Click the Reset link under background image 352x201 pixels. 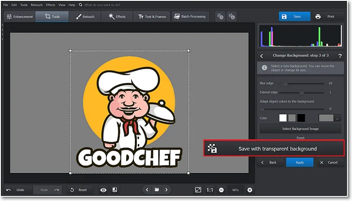(x=300, y=137)
